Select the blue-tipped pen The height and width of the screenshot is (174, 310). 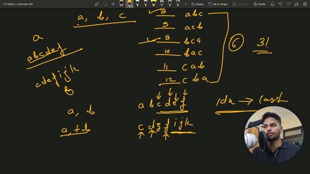point(178,3)
